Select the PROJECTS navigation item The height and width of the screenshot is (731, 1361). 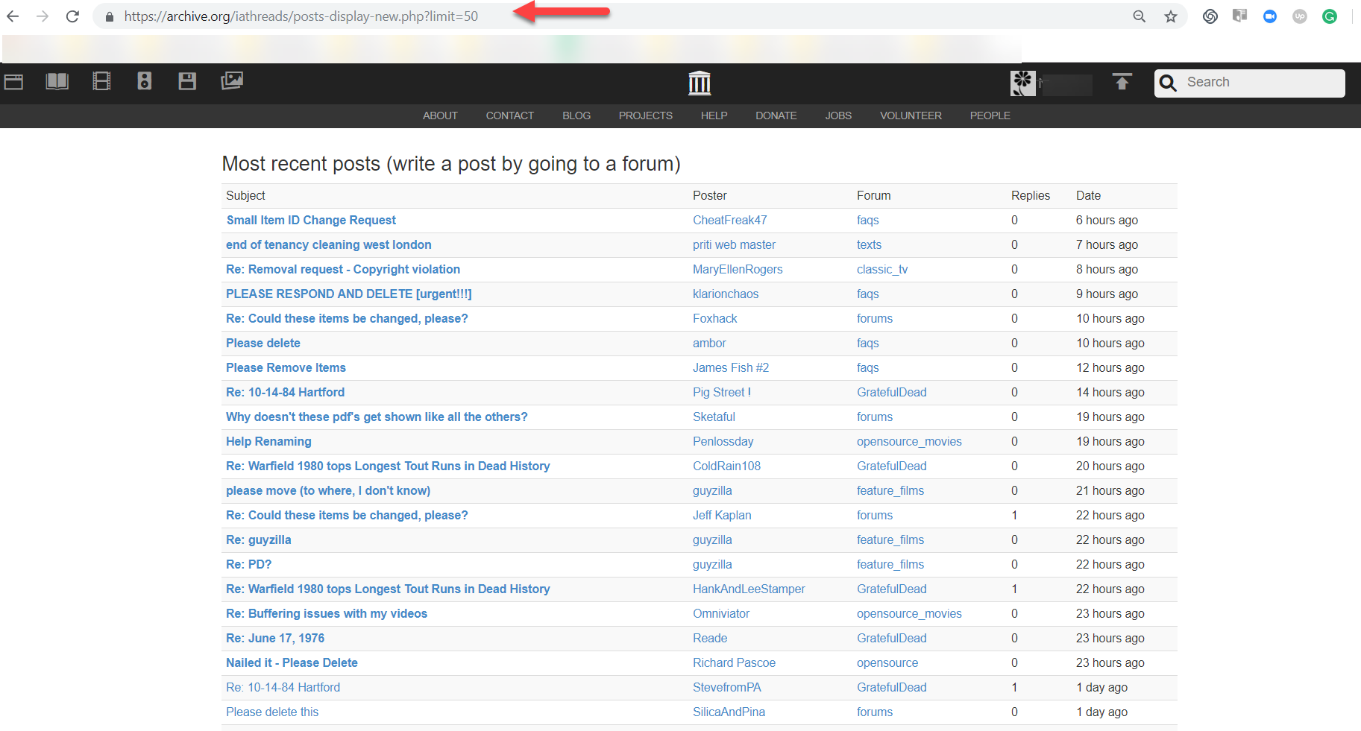645,115
